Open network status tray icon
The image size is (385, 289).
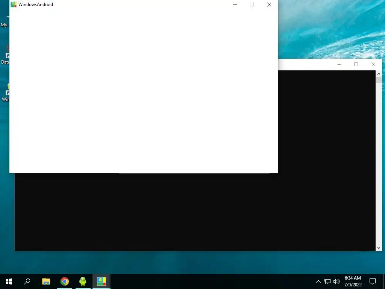click(x=327, y=281)
